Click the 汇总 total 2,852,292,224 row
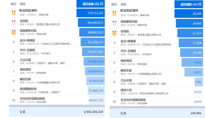The height and width of the screenshot is (118, 205). 57,112
